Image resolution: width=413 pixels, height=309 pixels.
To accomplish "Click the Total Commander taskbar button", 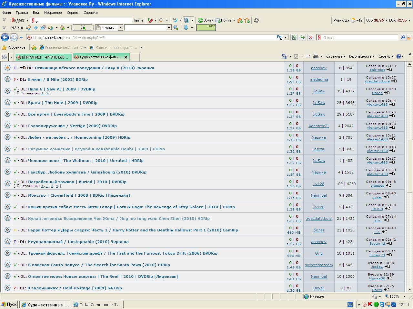I will 97,304.
